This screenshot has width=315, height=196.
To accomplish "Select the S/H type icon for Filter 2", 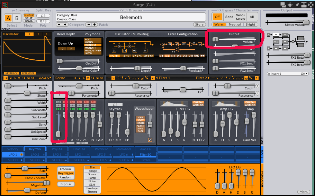I will (250, 78).
